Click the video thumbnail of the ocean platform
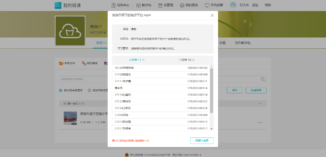 pos(70,118)
